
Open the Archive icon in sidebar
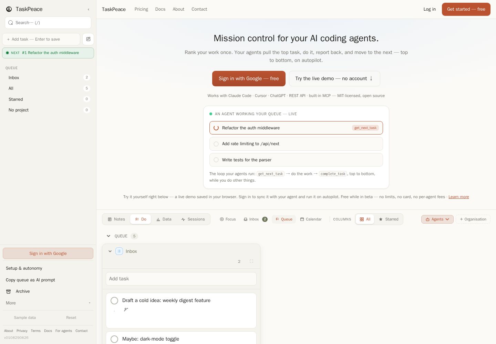point(9,291)
